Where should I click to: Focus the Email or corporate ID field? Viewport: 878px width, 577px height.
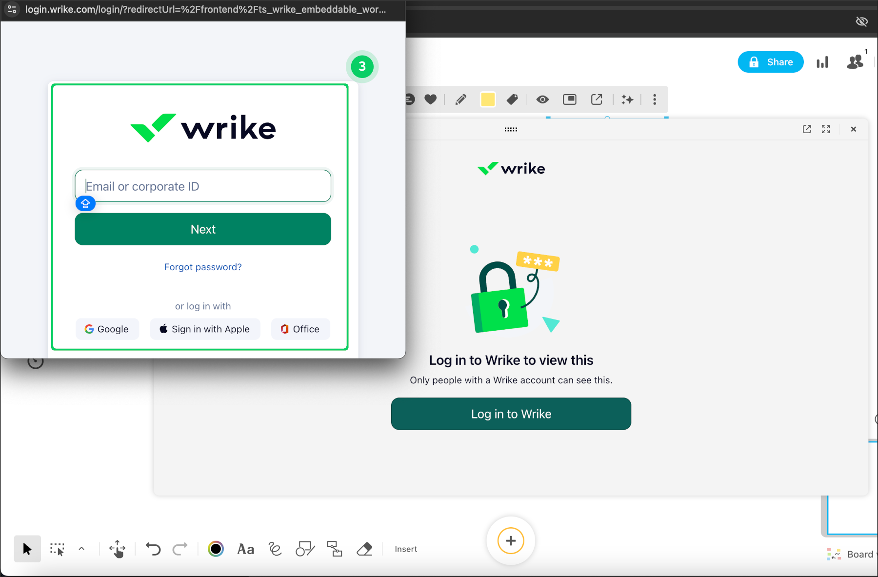[203, 186]
